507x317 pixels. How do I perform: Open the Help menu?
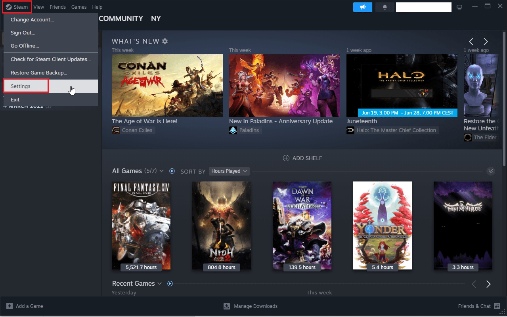coord(97,7)
